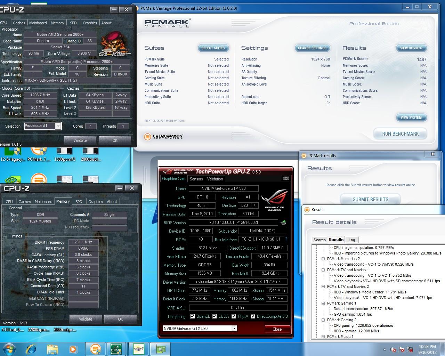This screenshot has width=445, height=356.
Task: Click the PCMark Suite 'Selected' entry
Action: pos(221,59)
